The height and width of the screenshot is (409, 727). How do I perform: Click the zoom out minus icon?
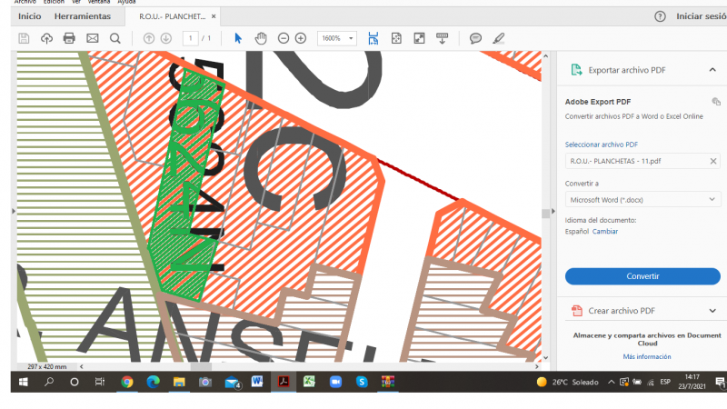[284, 38]
